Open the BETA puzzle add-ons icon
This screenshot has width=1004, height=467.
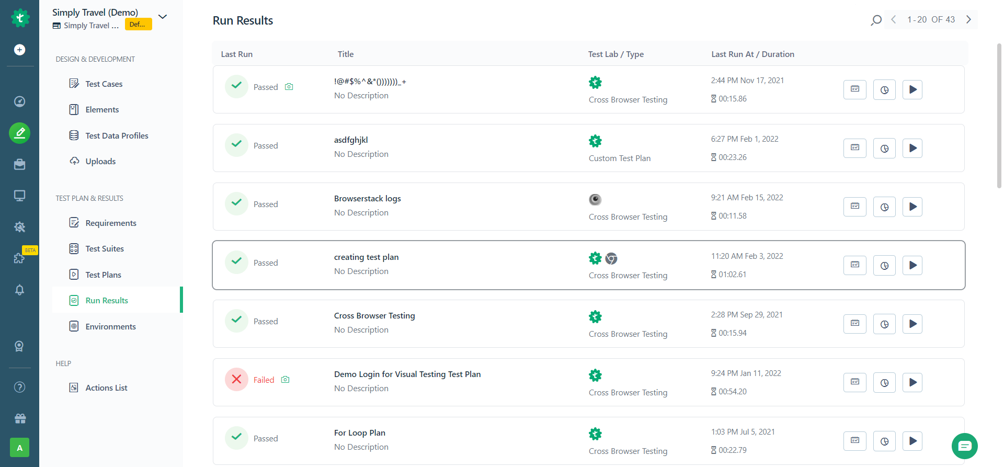pyautogui.click(x=19, y=258)
